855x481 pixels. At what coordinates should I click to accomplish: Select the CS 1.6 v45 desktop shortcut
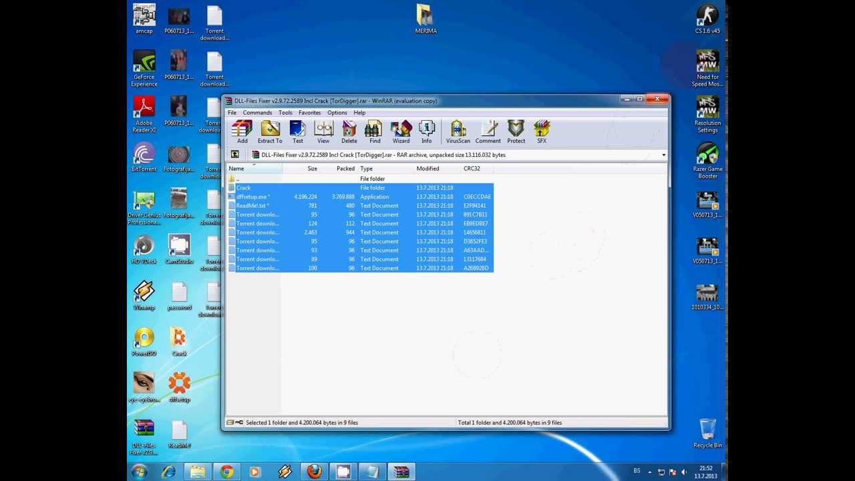tap(707, 19)
